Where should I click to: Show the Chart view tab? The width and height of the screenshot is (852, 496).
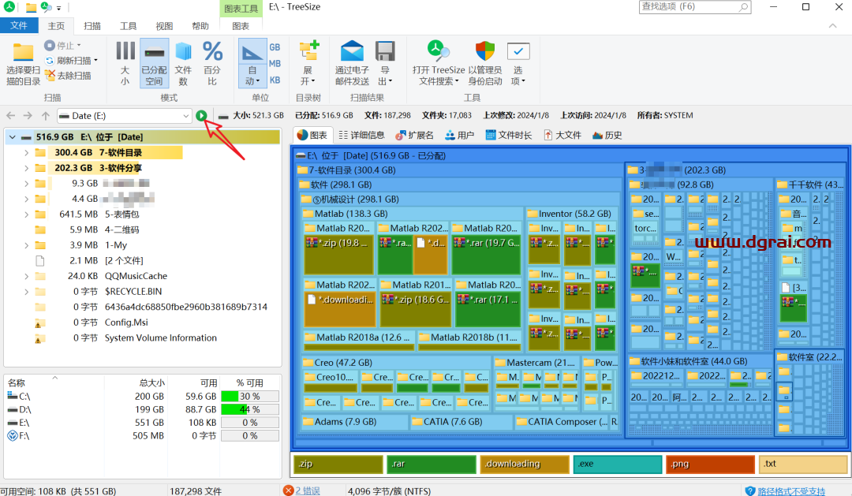[312, 136]
